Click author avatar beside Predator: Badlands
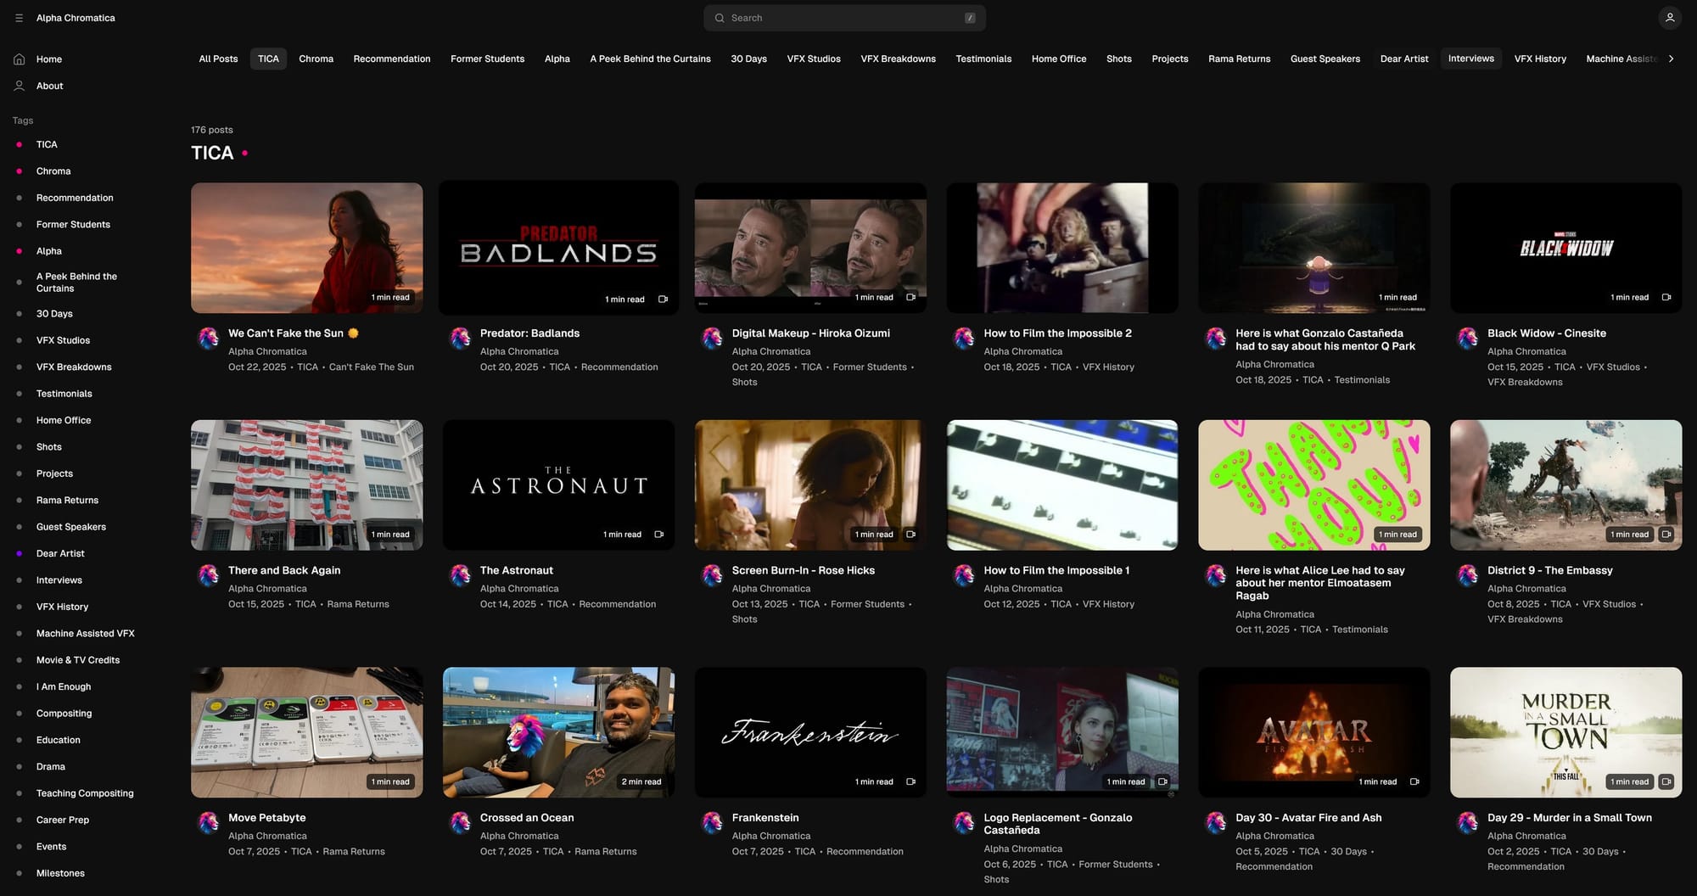 click(461, 338)
